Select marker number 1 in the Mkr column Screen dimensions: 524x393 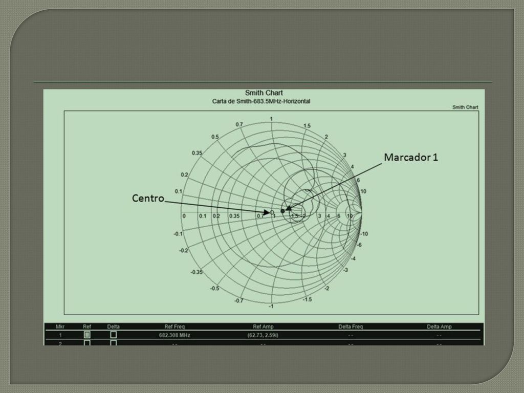coord(60,335)
